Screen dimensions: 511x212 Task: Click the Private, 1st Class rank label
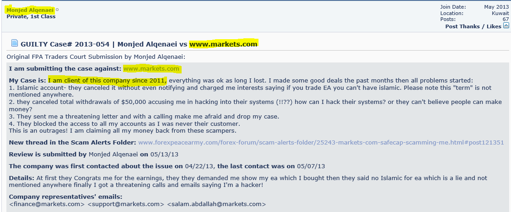click(x=31, y=16)
